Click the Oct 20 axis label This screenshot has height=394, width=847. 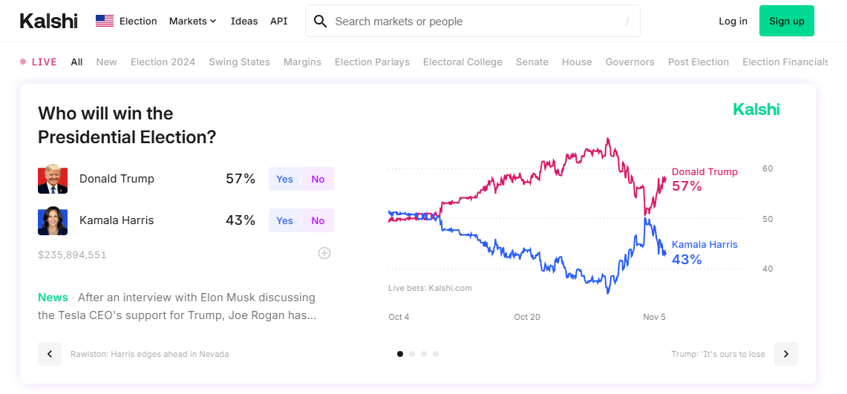(x=526, y=317)
